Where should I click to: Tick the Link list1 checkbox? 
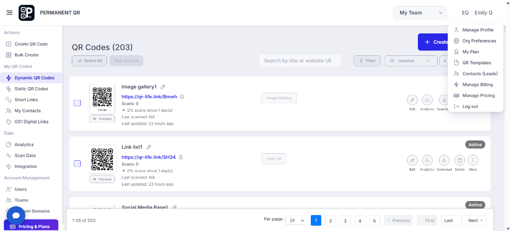(x=77, y=164)
